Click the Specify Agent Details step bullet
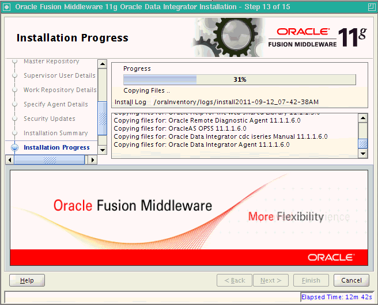This screenshot has height=305, width=378. (15, 104)
